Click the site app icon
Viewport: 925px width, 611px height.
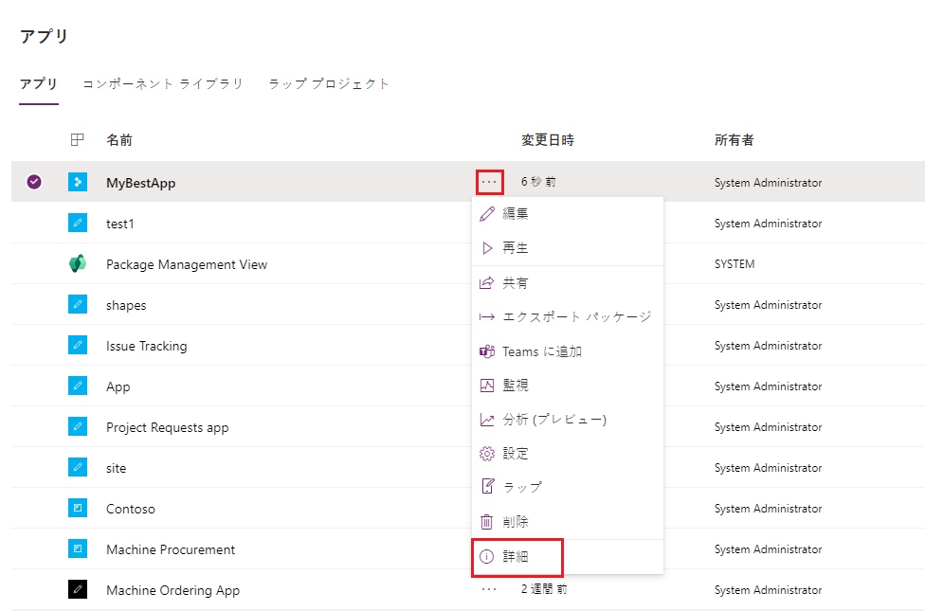(x=78, y=467)
